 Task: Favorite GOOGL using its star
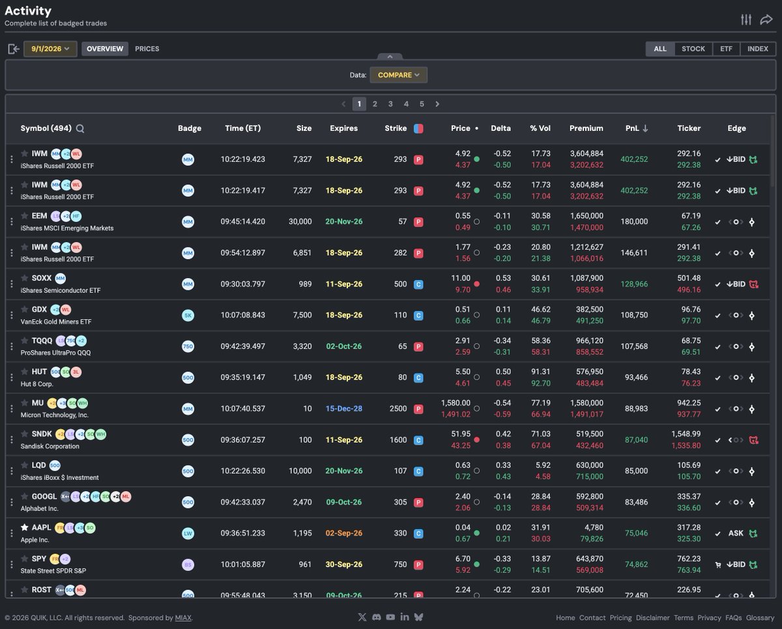click(x=24, y=496)
